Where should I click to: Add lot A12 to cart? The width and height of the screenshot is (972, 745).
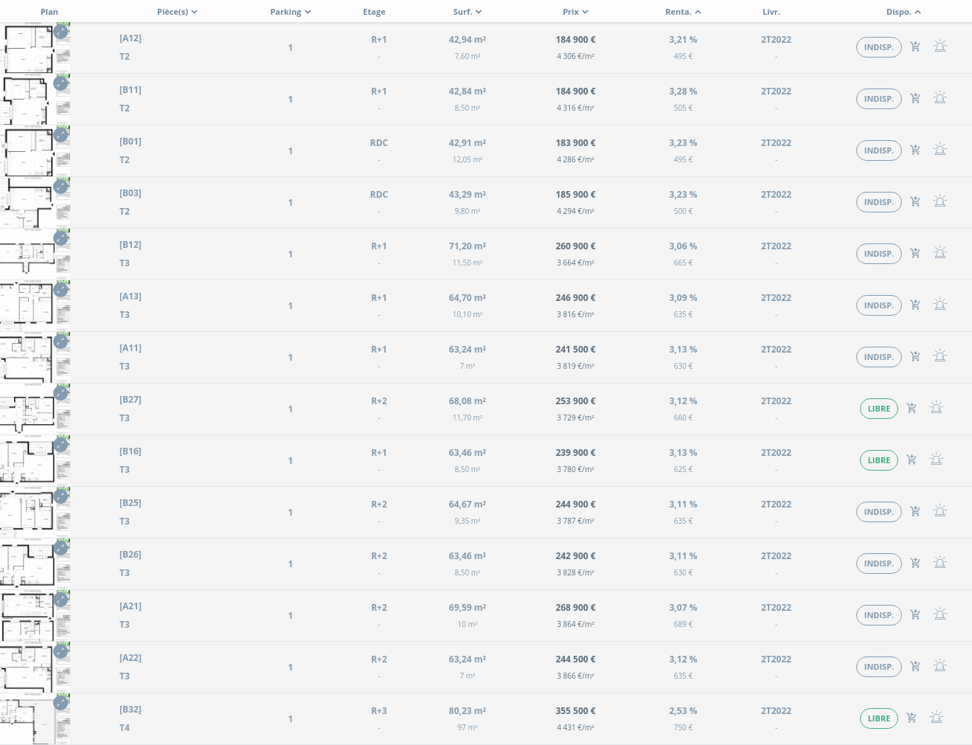coord(915,46)
